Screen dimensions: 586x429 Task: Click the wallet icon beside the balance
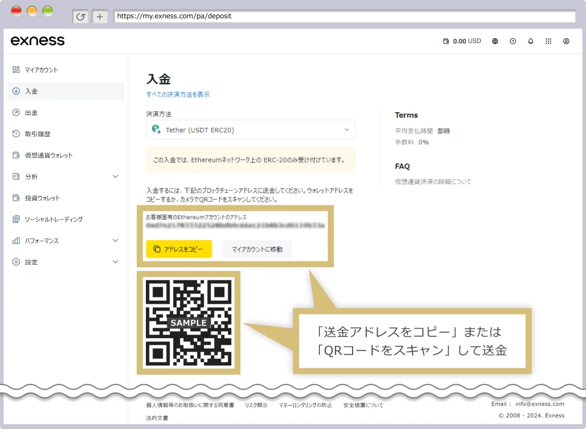446,41
